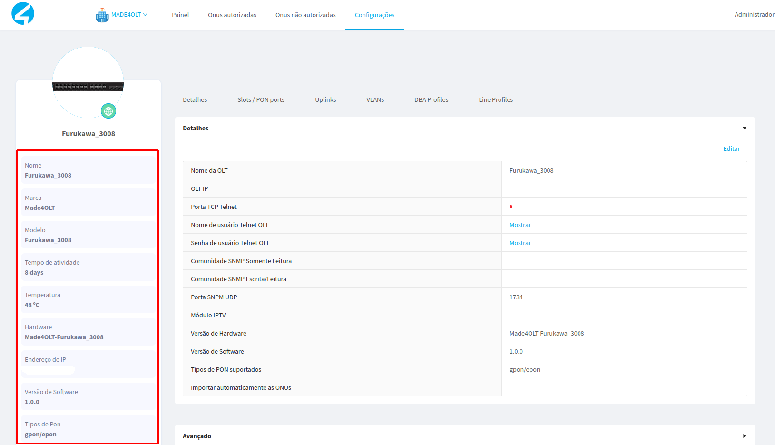
Task: Click the Made4OLT logo icon
Action: click(23, 13)
